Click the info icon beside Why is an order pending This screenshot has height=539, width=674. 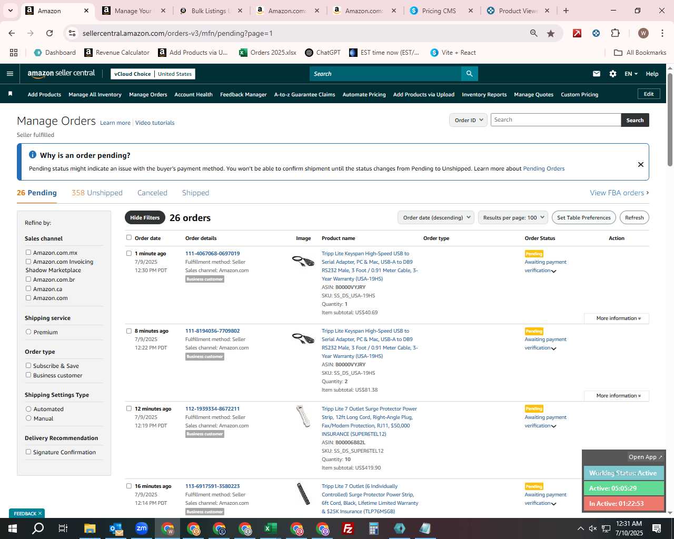pos(33,155)
